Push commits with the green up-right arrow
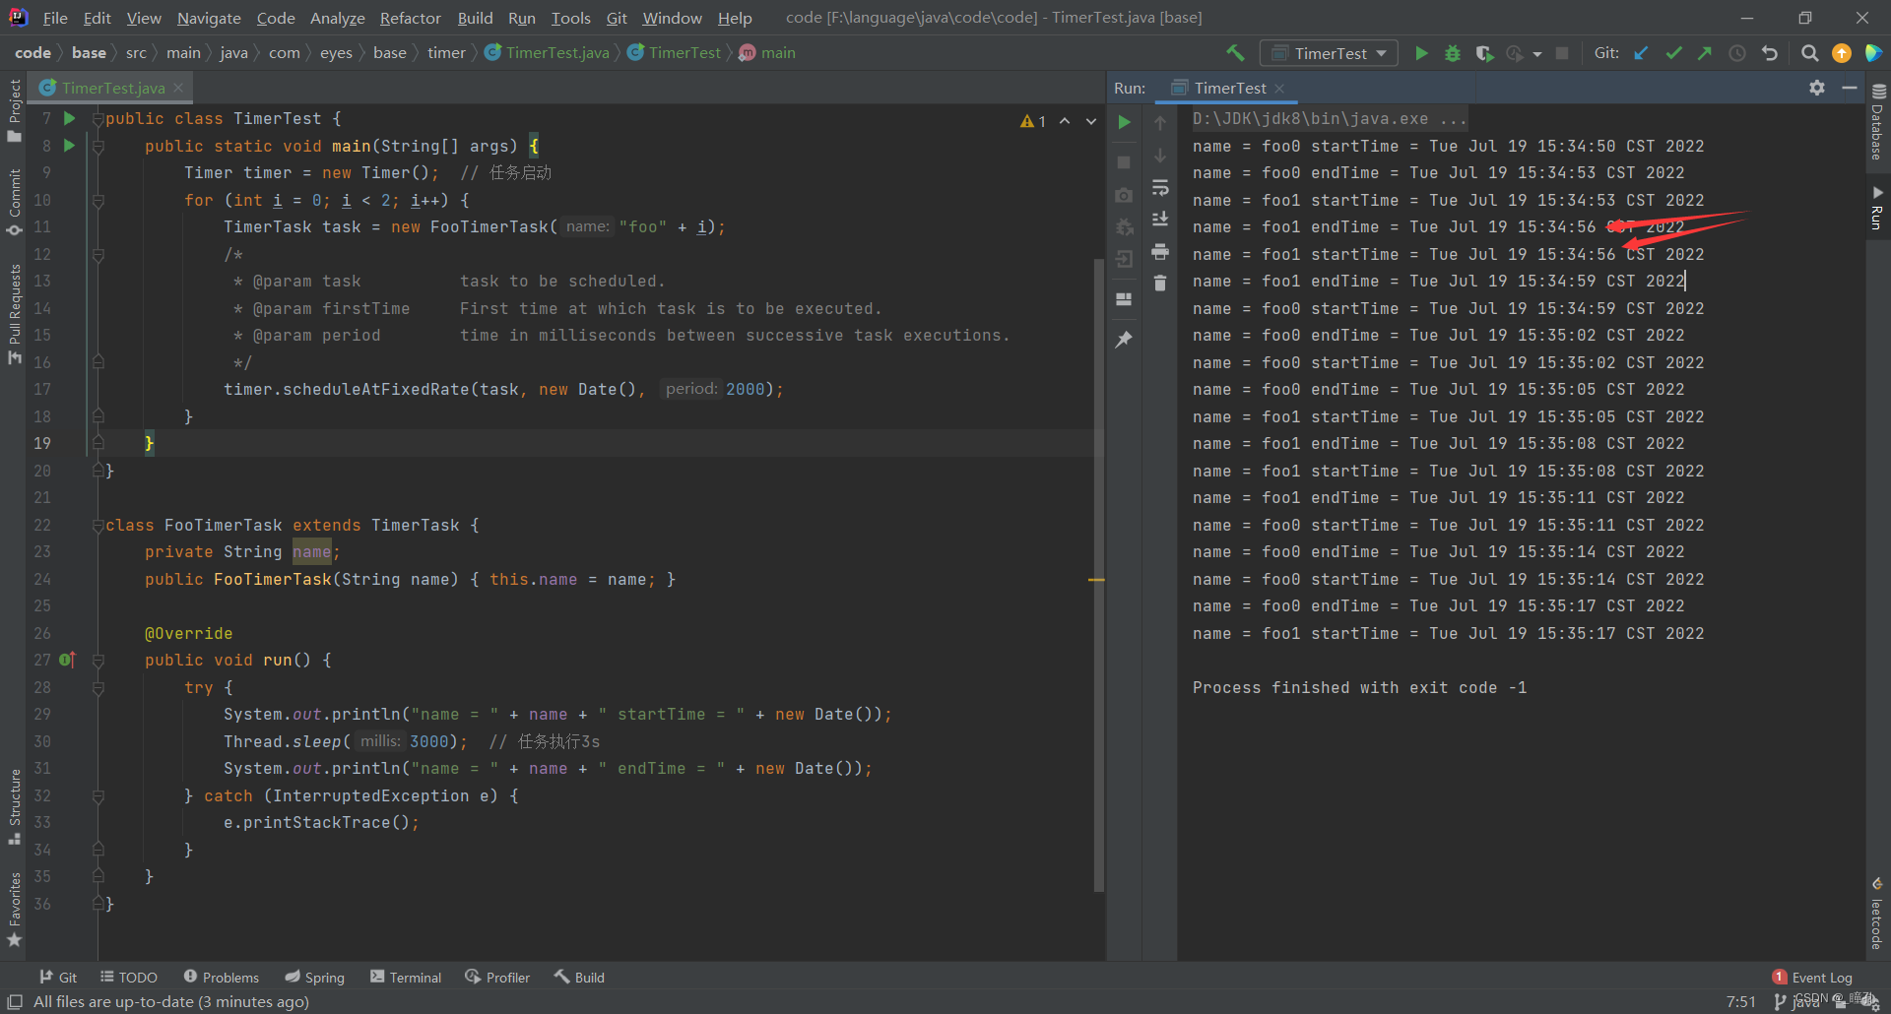This screenshot has height=1014, width=1891. pyautogui.click(x=1705, y=53)
